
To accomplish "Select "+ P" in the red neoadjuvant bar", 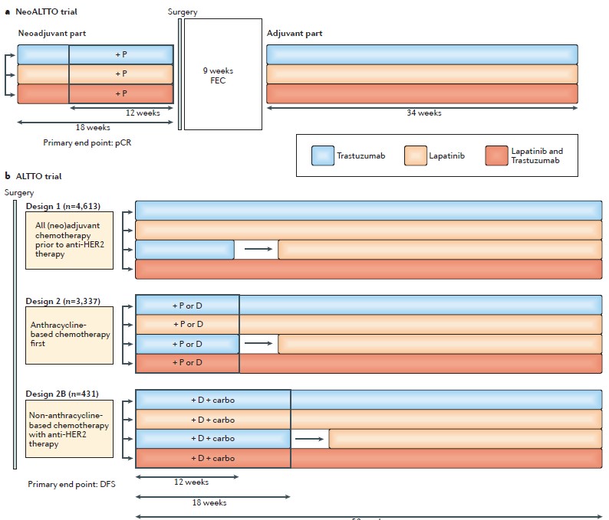I will click(x=121, y=93).
